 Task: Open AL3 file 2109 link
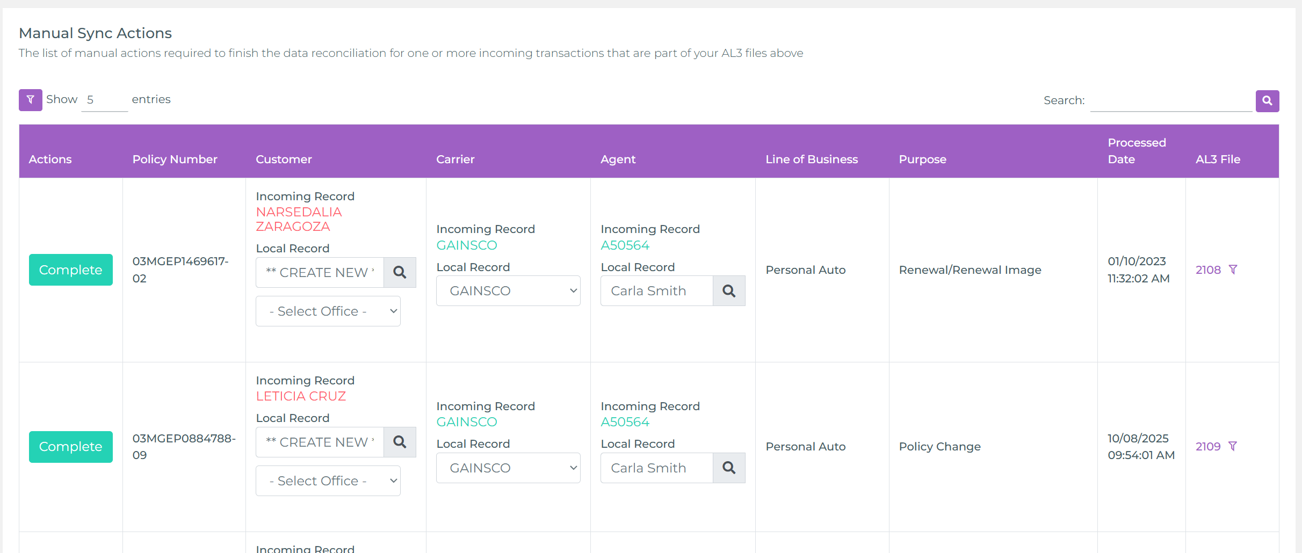click(1207, 446)
